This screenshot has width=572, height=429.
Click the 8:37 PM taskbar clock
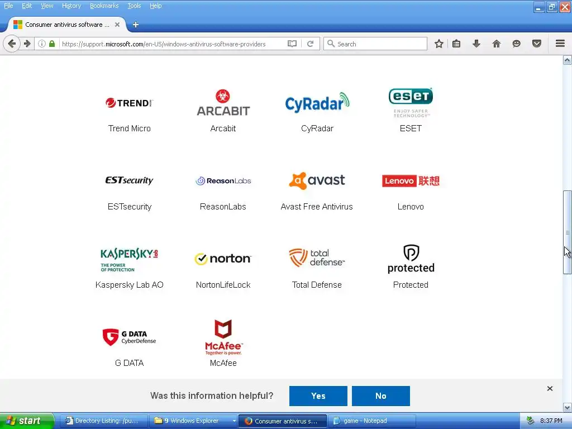point(551,421)
